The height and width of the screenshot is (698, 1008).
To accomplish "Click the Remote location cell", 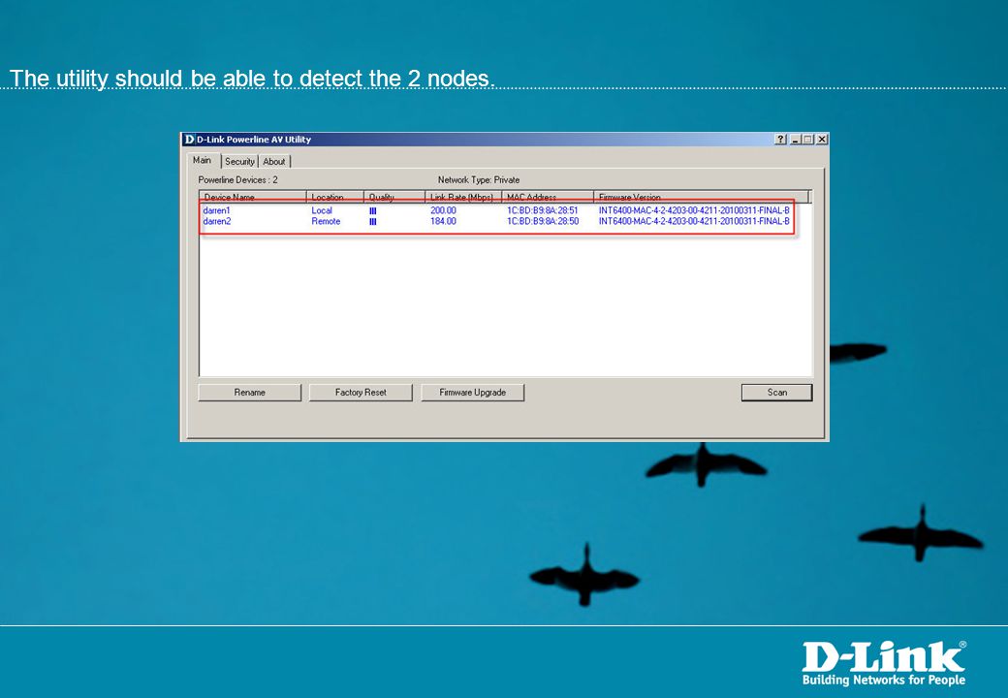I will coord(326,221).
